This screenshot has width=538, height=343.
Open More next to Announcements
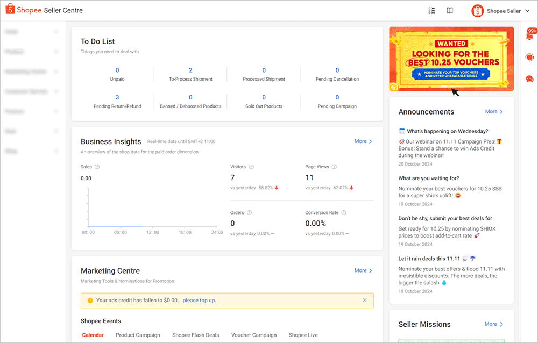pyautogui.click(x=493, y=111)
